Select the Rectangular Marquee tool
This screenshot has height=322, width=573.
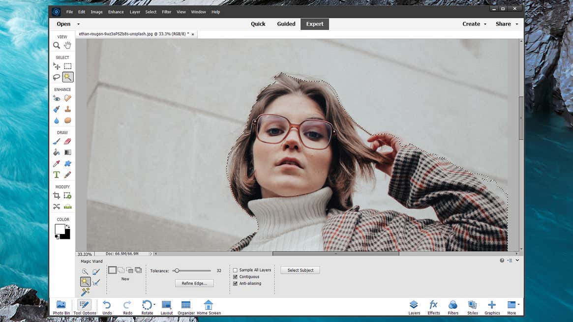[x=67, y=66]
